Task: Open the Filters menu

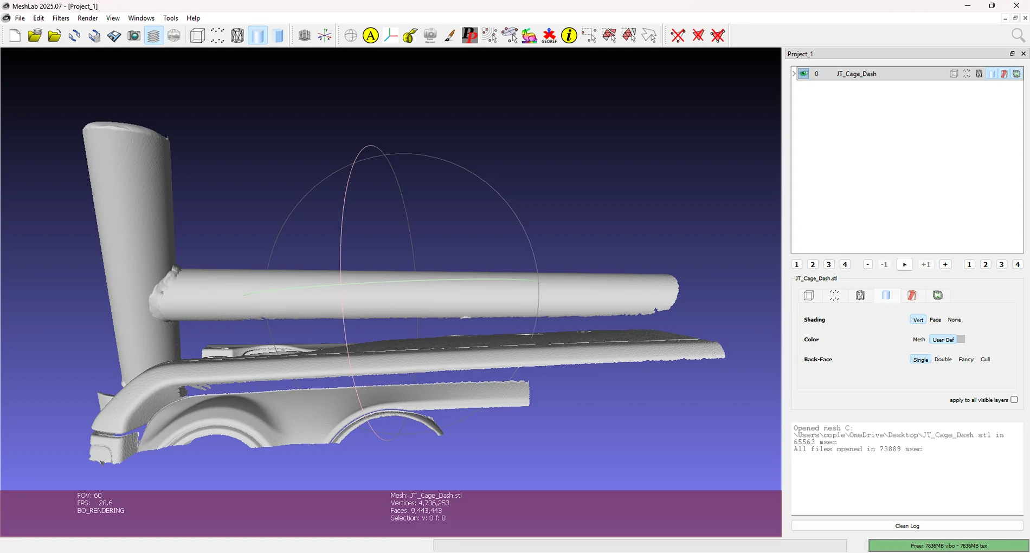Action: click(61, 18)
